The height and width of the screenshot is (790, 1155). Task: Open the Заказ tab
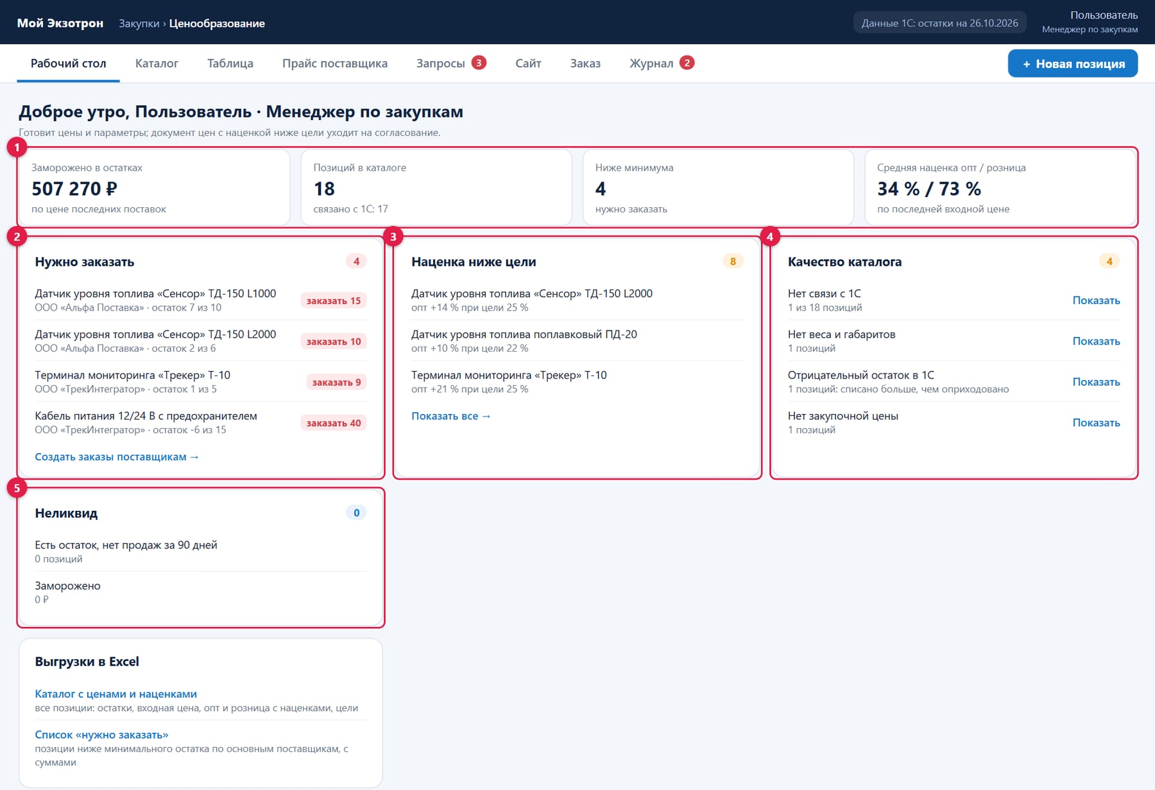pyautogui.click(x=585, y=64)
